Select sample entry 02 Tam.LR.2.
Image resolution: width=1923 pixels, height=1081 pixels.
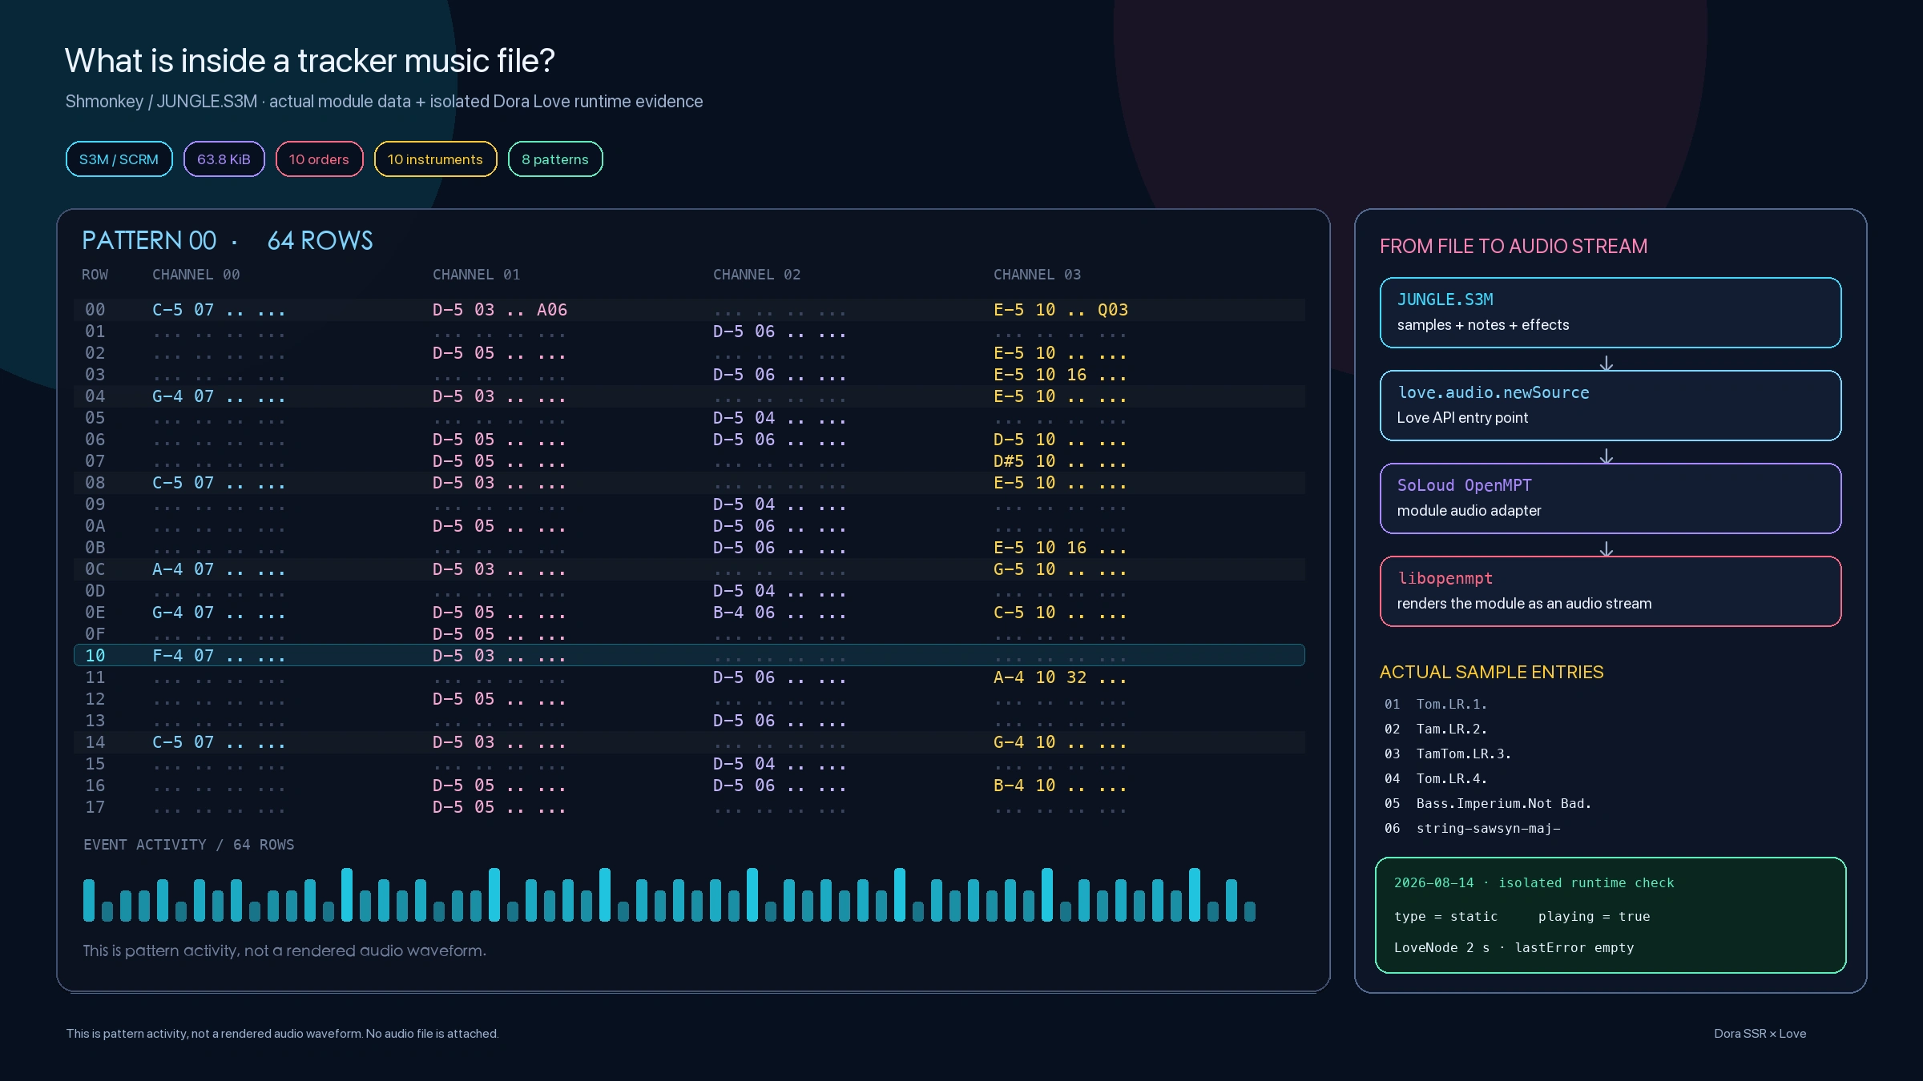[1435, 729]
